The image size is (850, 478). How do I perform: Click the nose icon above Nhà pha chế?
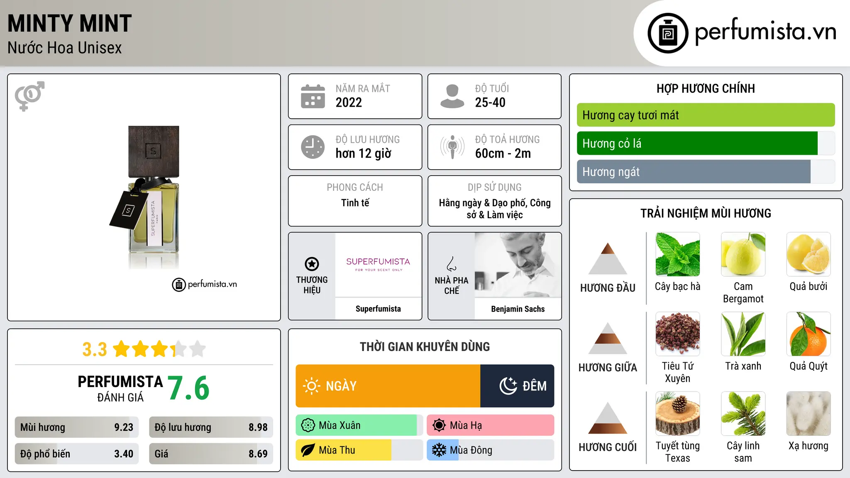tap(451, 264)
